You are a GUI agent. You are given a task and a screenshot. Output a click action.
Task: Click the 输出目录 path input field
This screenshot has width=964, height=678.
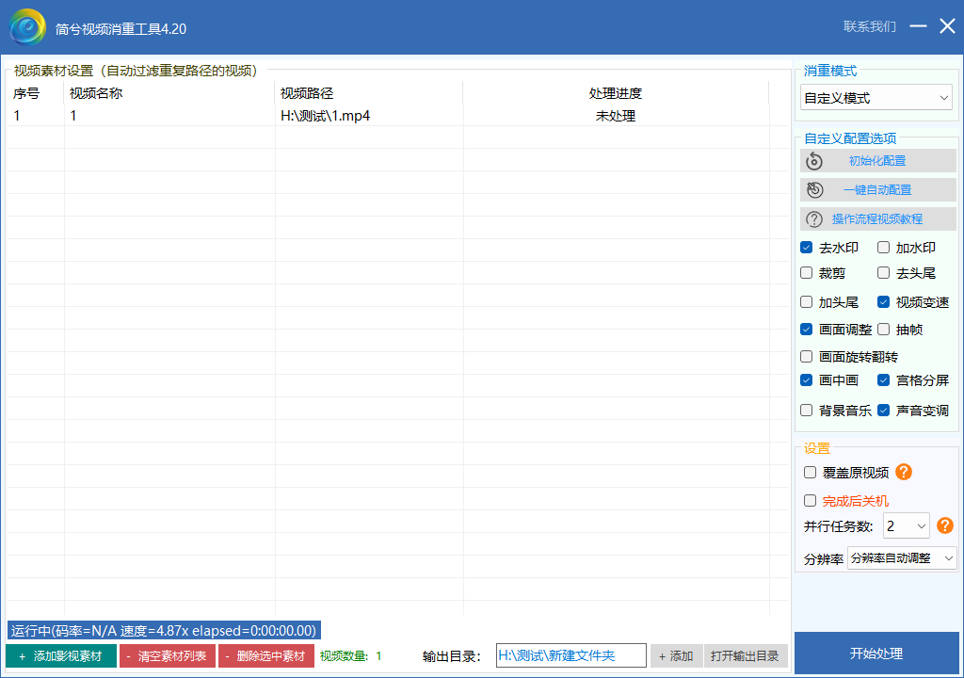(571, 655)
